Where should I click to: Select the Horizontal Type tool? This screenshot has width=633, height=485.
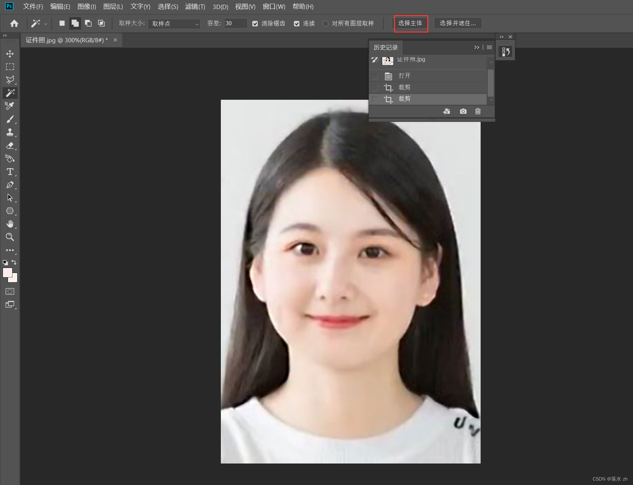(10, 172)
